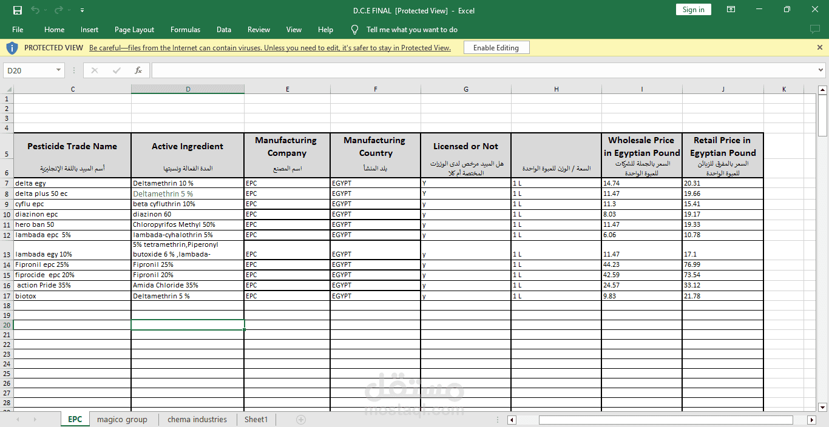This screenshot has width=829, height=427.
Task: Open the Help tab
Action: [325, 30]
